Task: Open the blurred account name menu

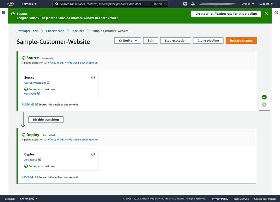Action: tap(218, 4)
